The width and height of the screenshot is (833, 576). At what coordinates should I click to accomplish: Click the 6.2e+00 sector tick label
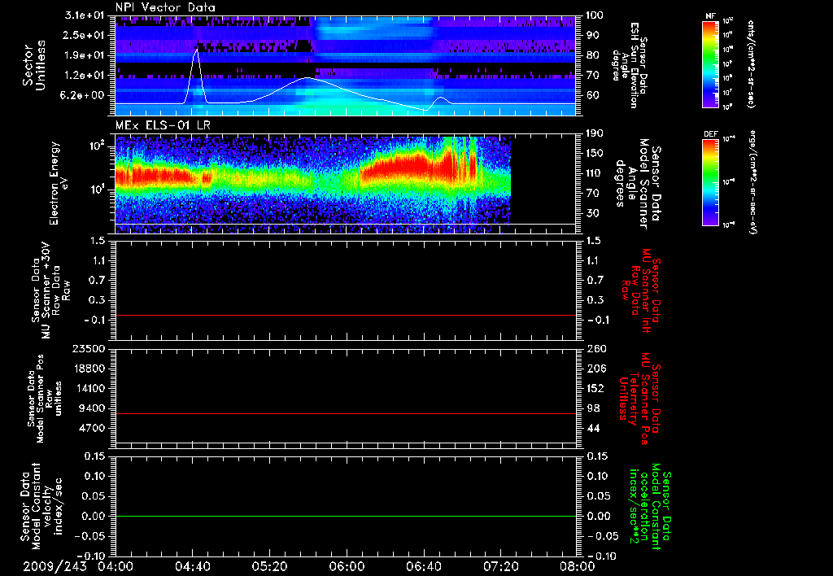coord(85,96)
